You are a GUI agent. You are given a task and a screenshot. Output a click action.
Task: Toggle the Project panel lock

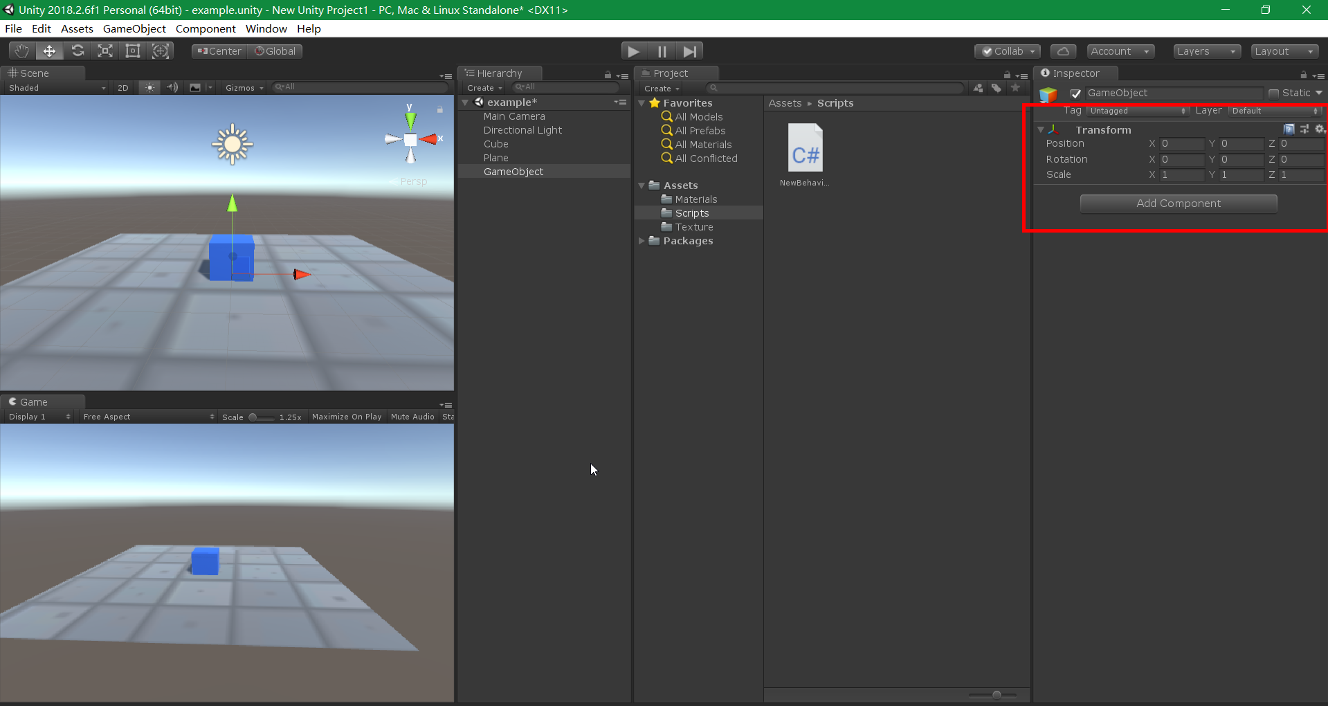tap(1007, 75)
